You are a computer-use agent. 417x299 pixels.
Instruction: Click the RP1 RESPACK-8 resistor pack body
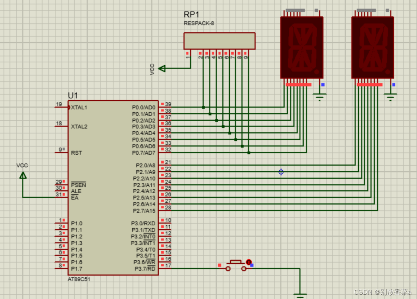tap(219, 41)
